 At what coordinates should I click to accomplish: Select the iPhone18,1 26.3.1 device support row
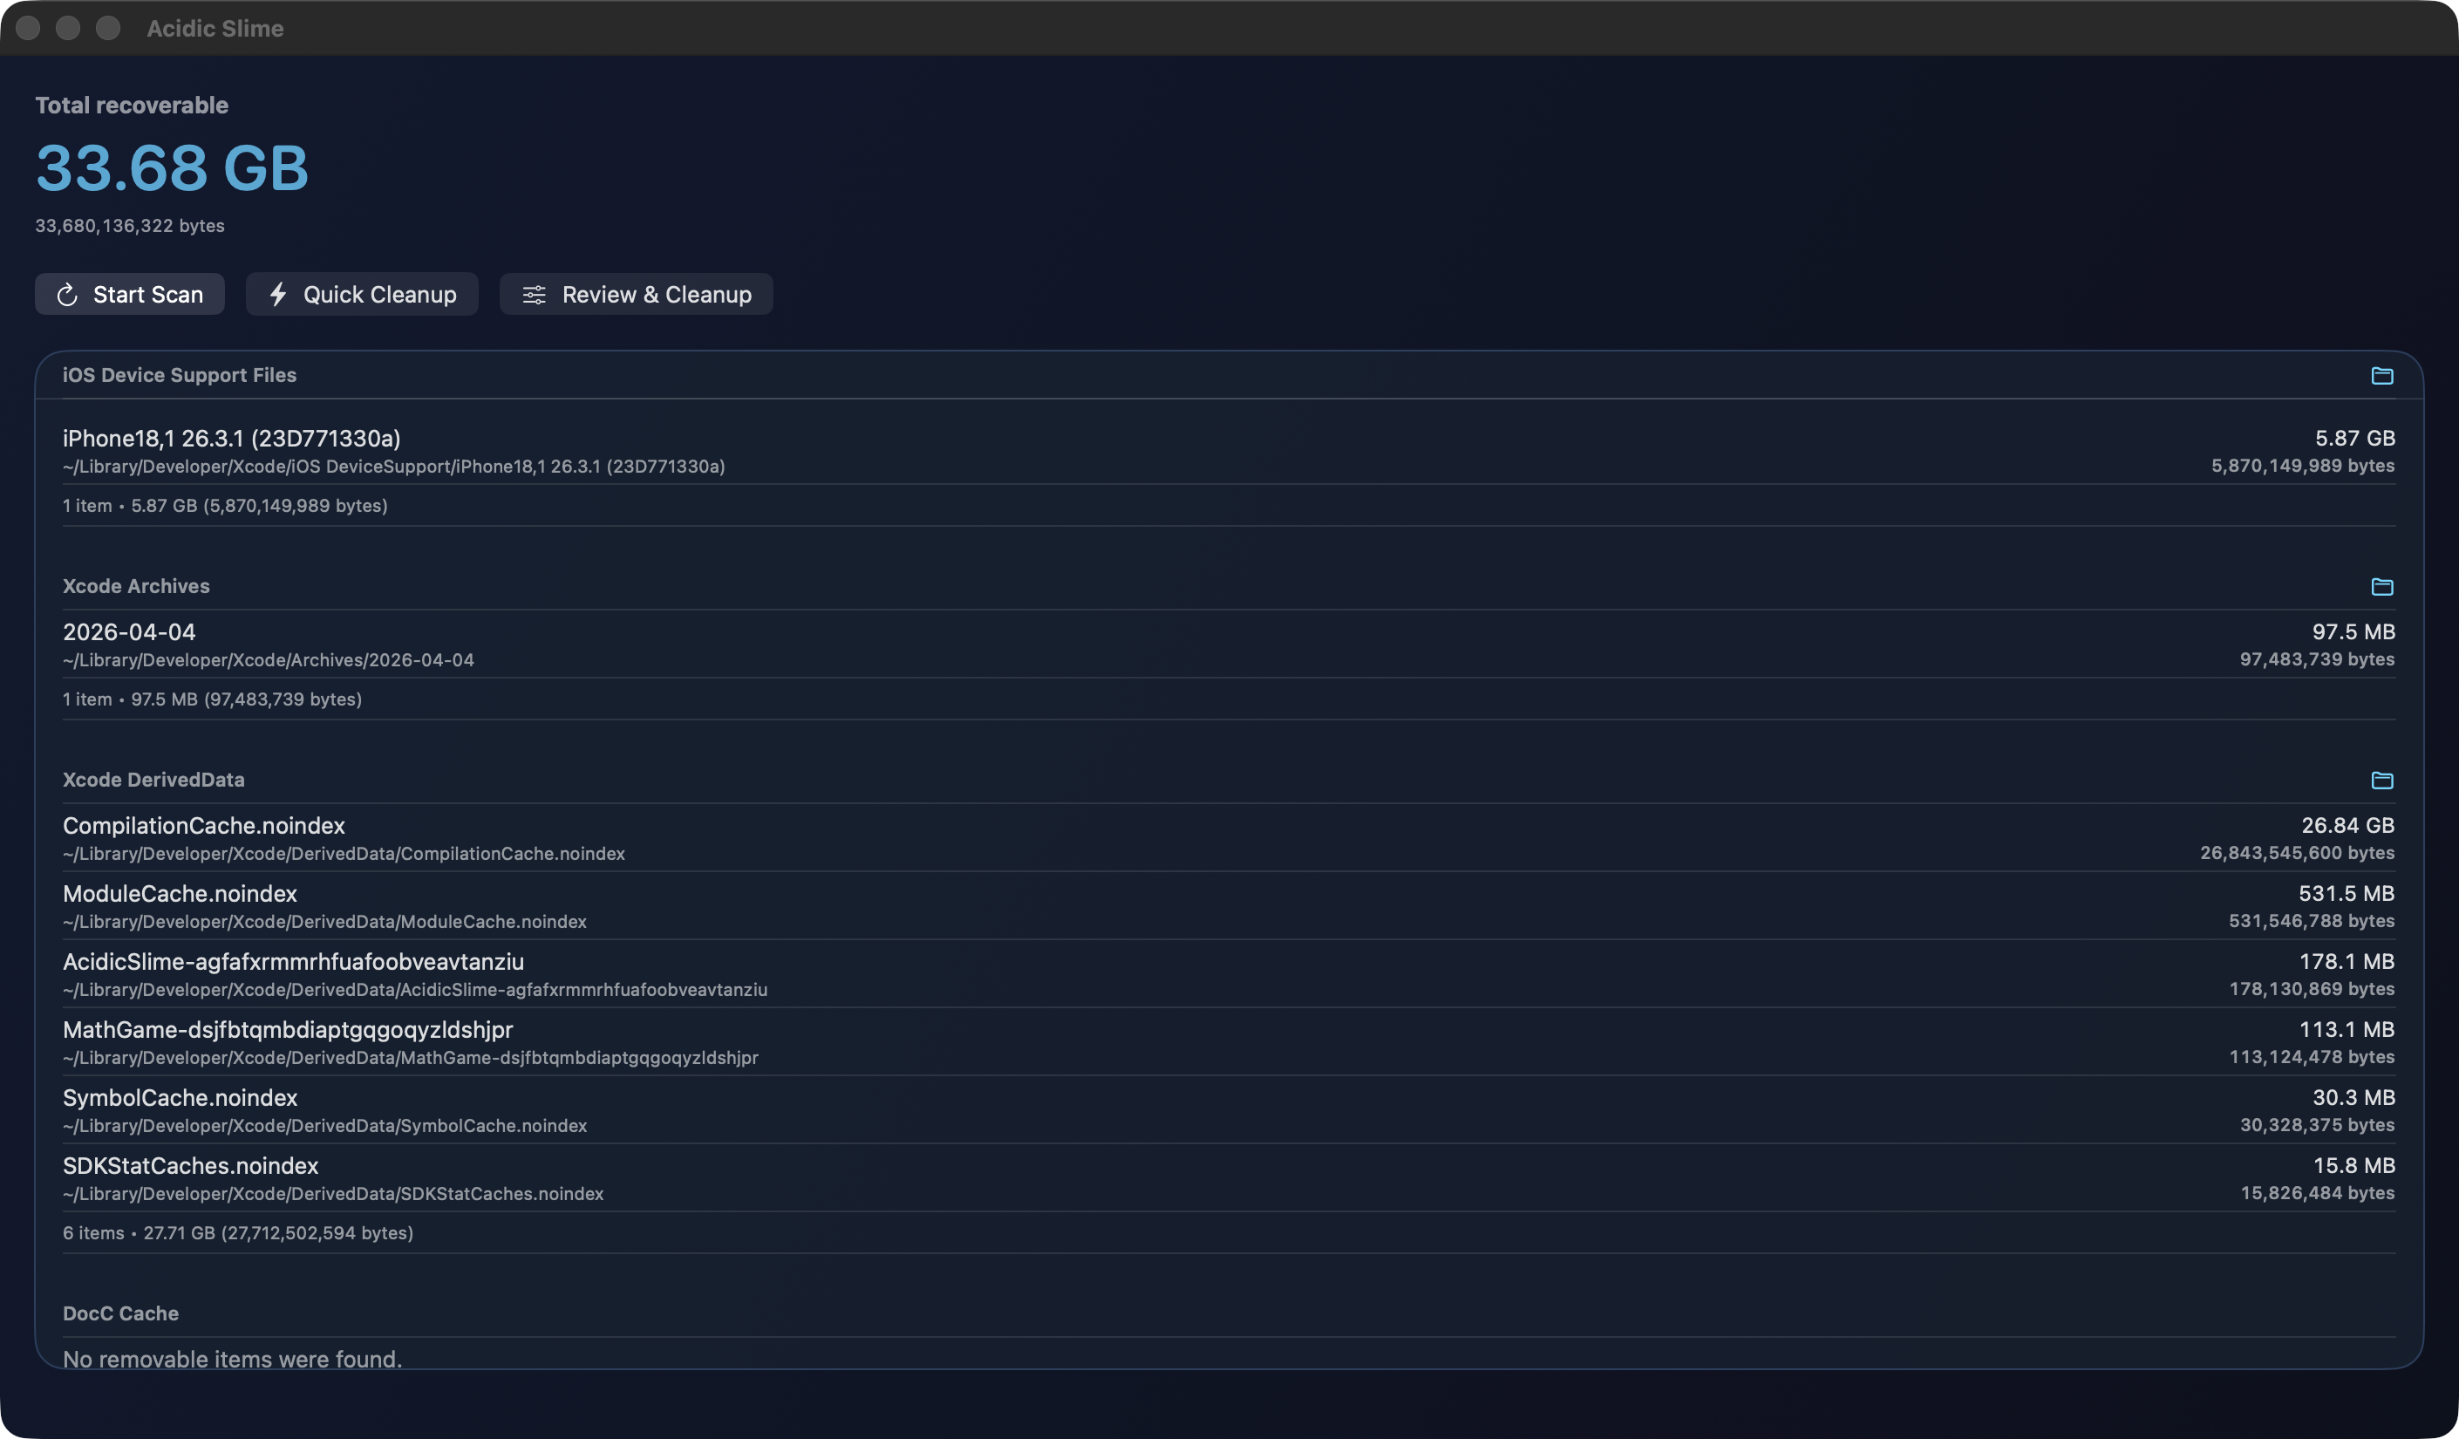pos(231,439)
